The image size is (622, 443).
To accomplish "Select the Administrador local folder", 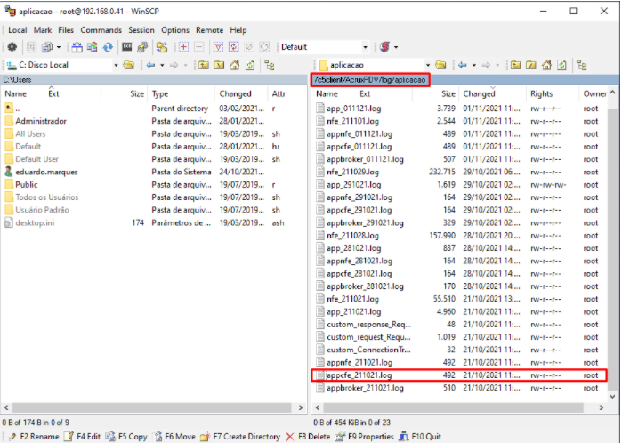I will [x=153, y=121].
